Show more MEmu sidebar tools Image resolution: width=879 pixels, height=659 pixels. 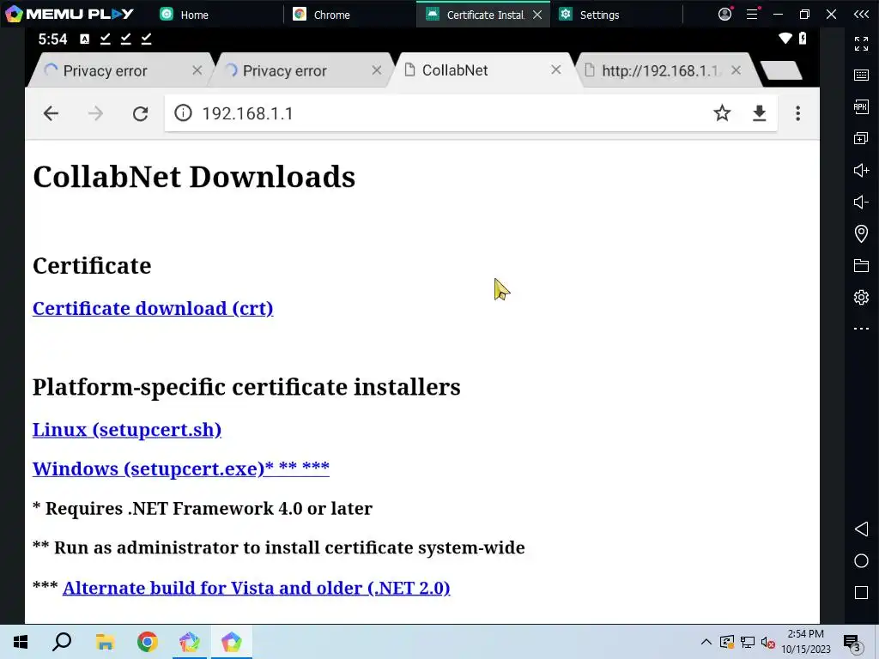861,329
